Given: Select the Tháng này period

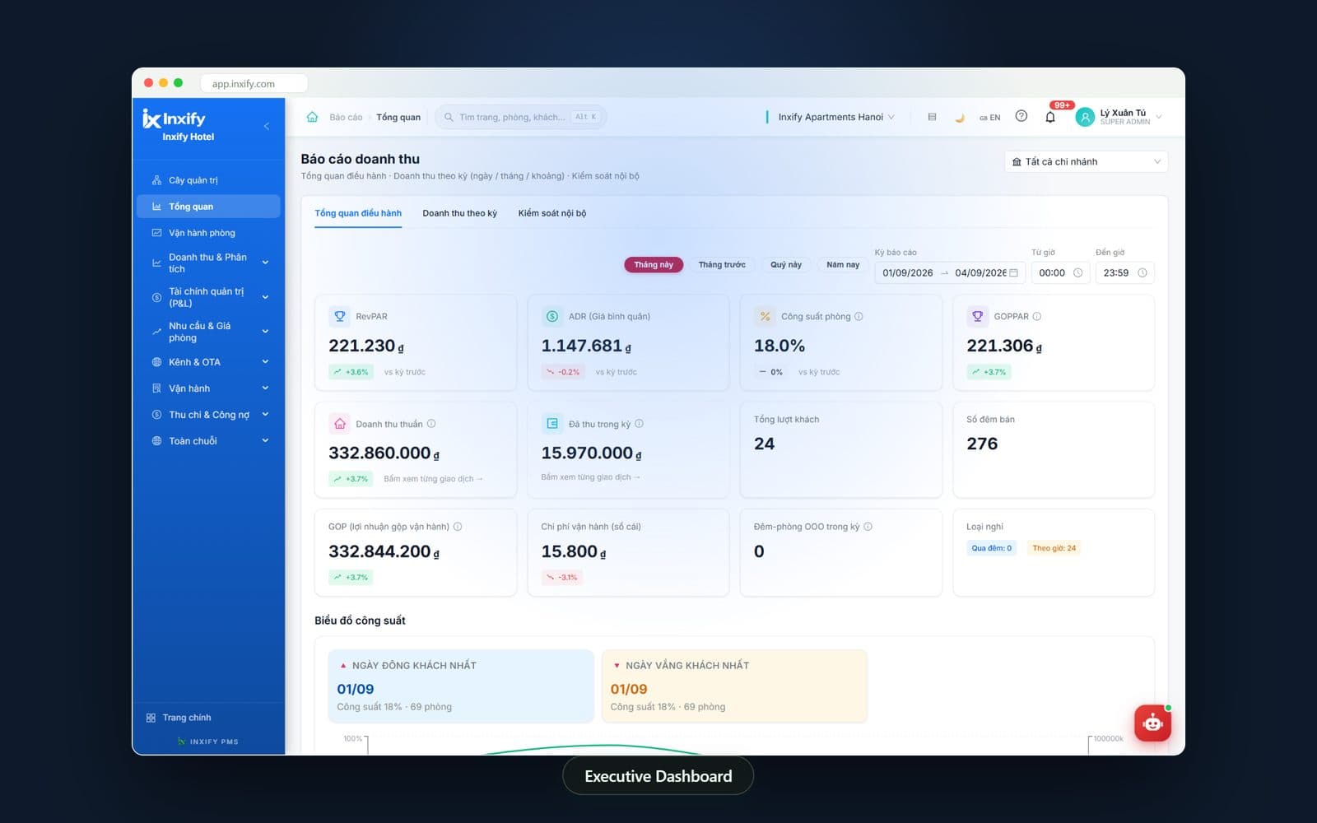Looking at the screenshot, I should tap(654, 265).
